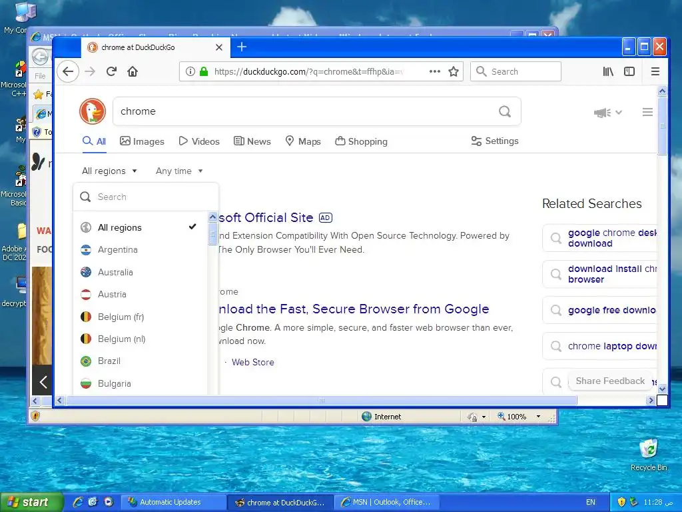Show site information icon in address bar
Viewport: 682px width, 512px height.
[190, 71]
